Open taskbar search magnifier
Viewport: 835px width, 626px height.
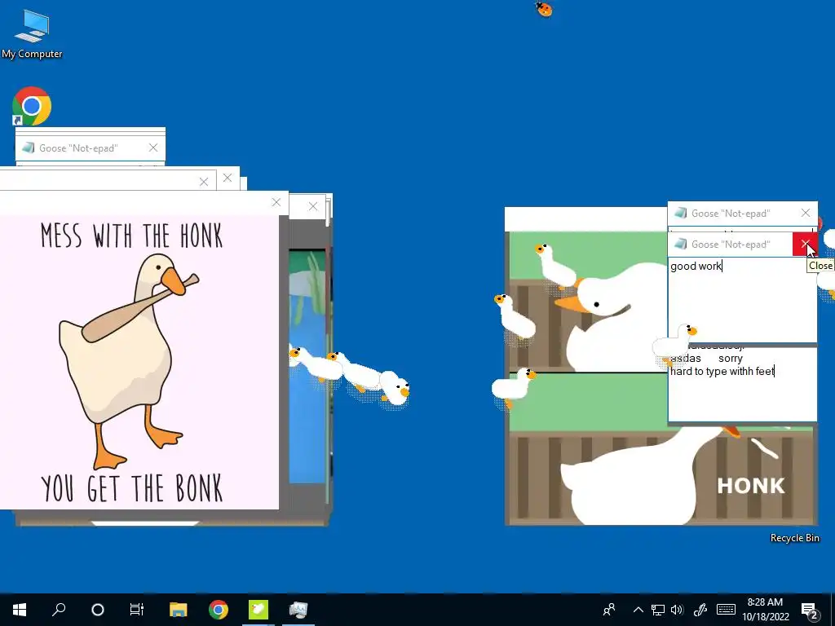59,610
